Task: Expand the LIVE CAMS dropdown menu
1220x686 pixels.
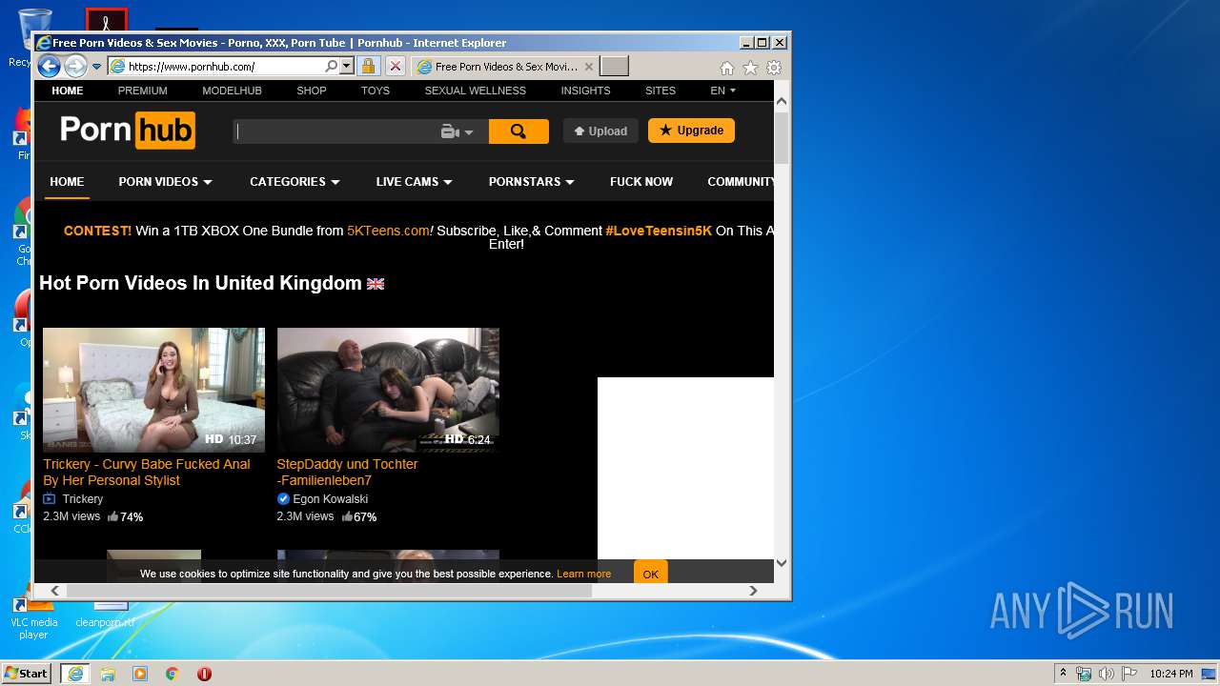Action: coord(414,182)
